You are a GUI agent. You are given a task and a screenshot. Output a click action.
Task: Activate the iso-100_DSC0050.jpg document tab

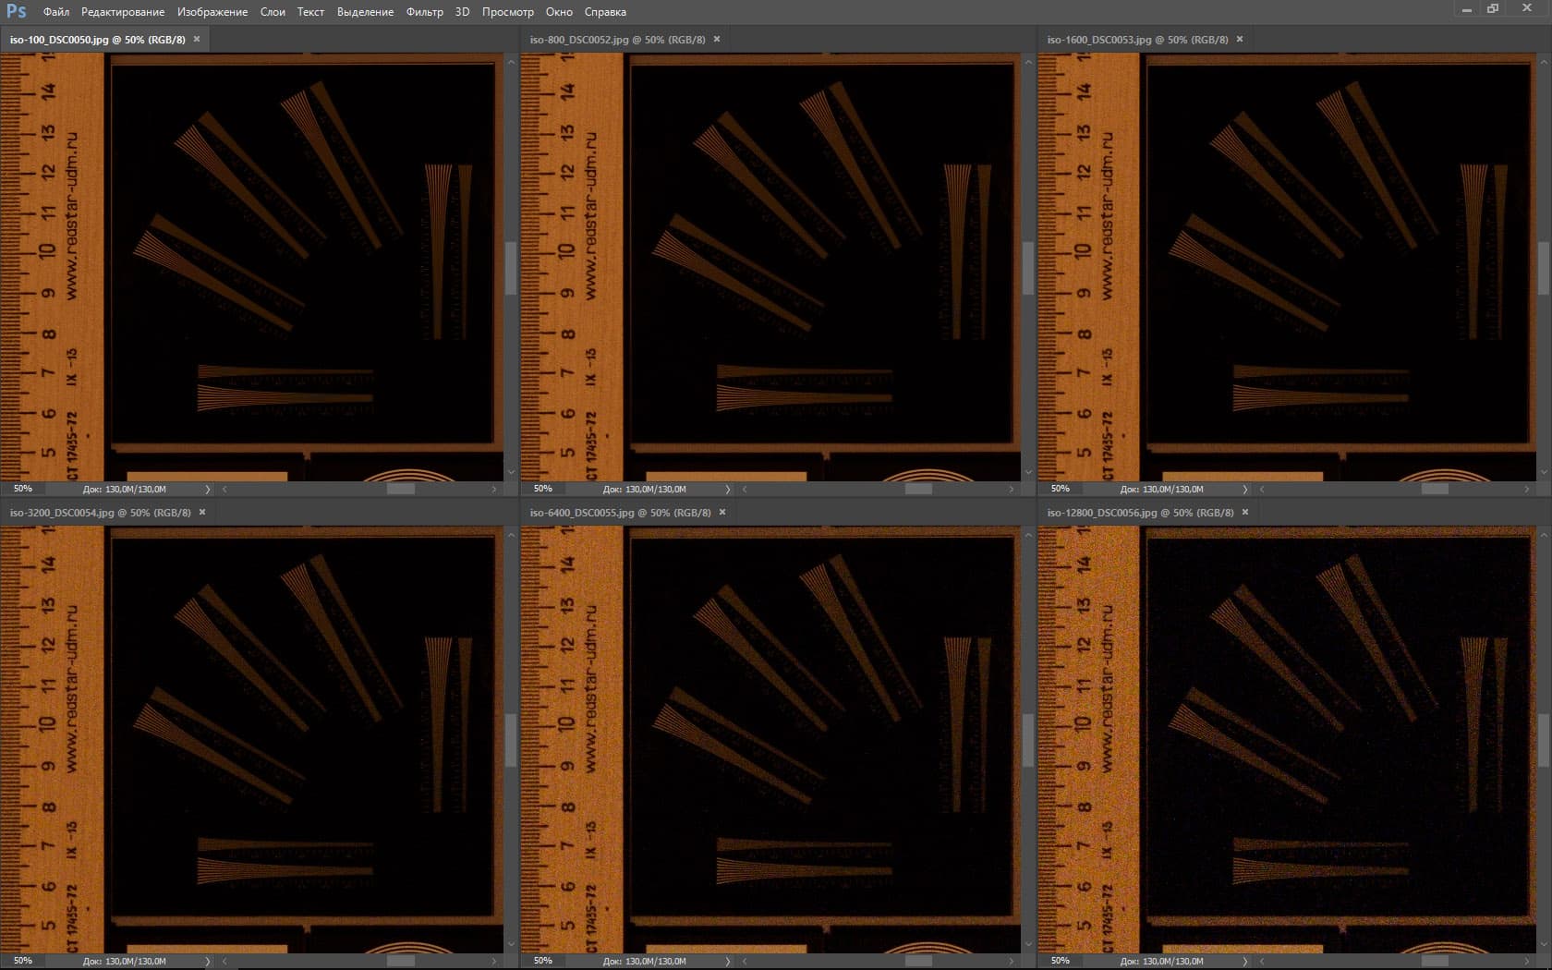(x=98, y=40)
